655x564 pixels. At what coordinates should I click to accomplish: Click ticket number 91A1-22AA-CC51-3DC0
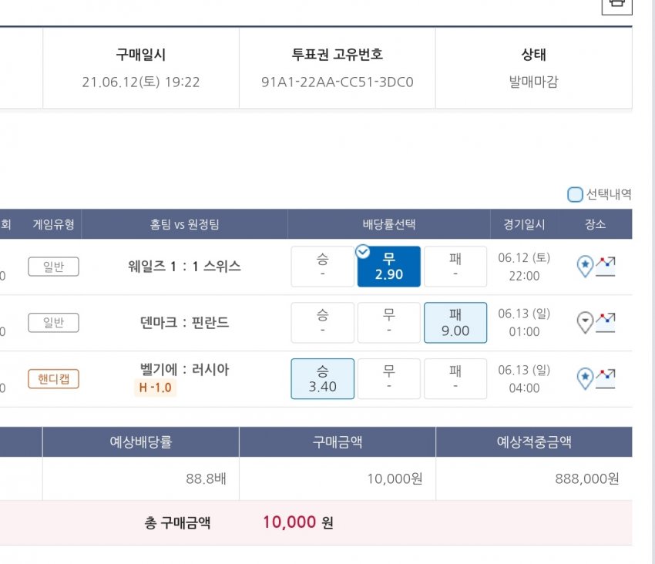(338, 82)
